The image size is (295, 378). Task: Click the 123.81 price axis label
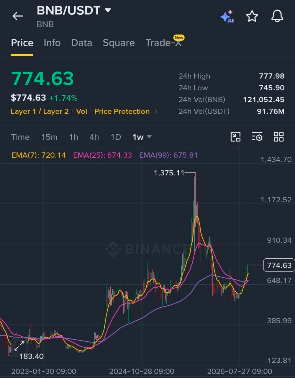point(279,360)
